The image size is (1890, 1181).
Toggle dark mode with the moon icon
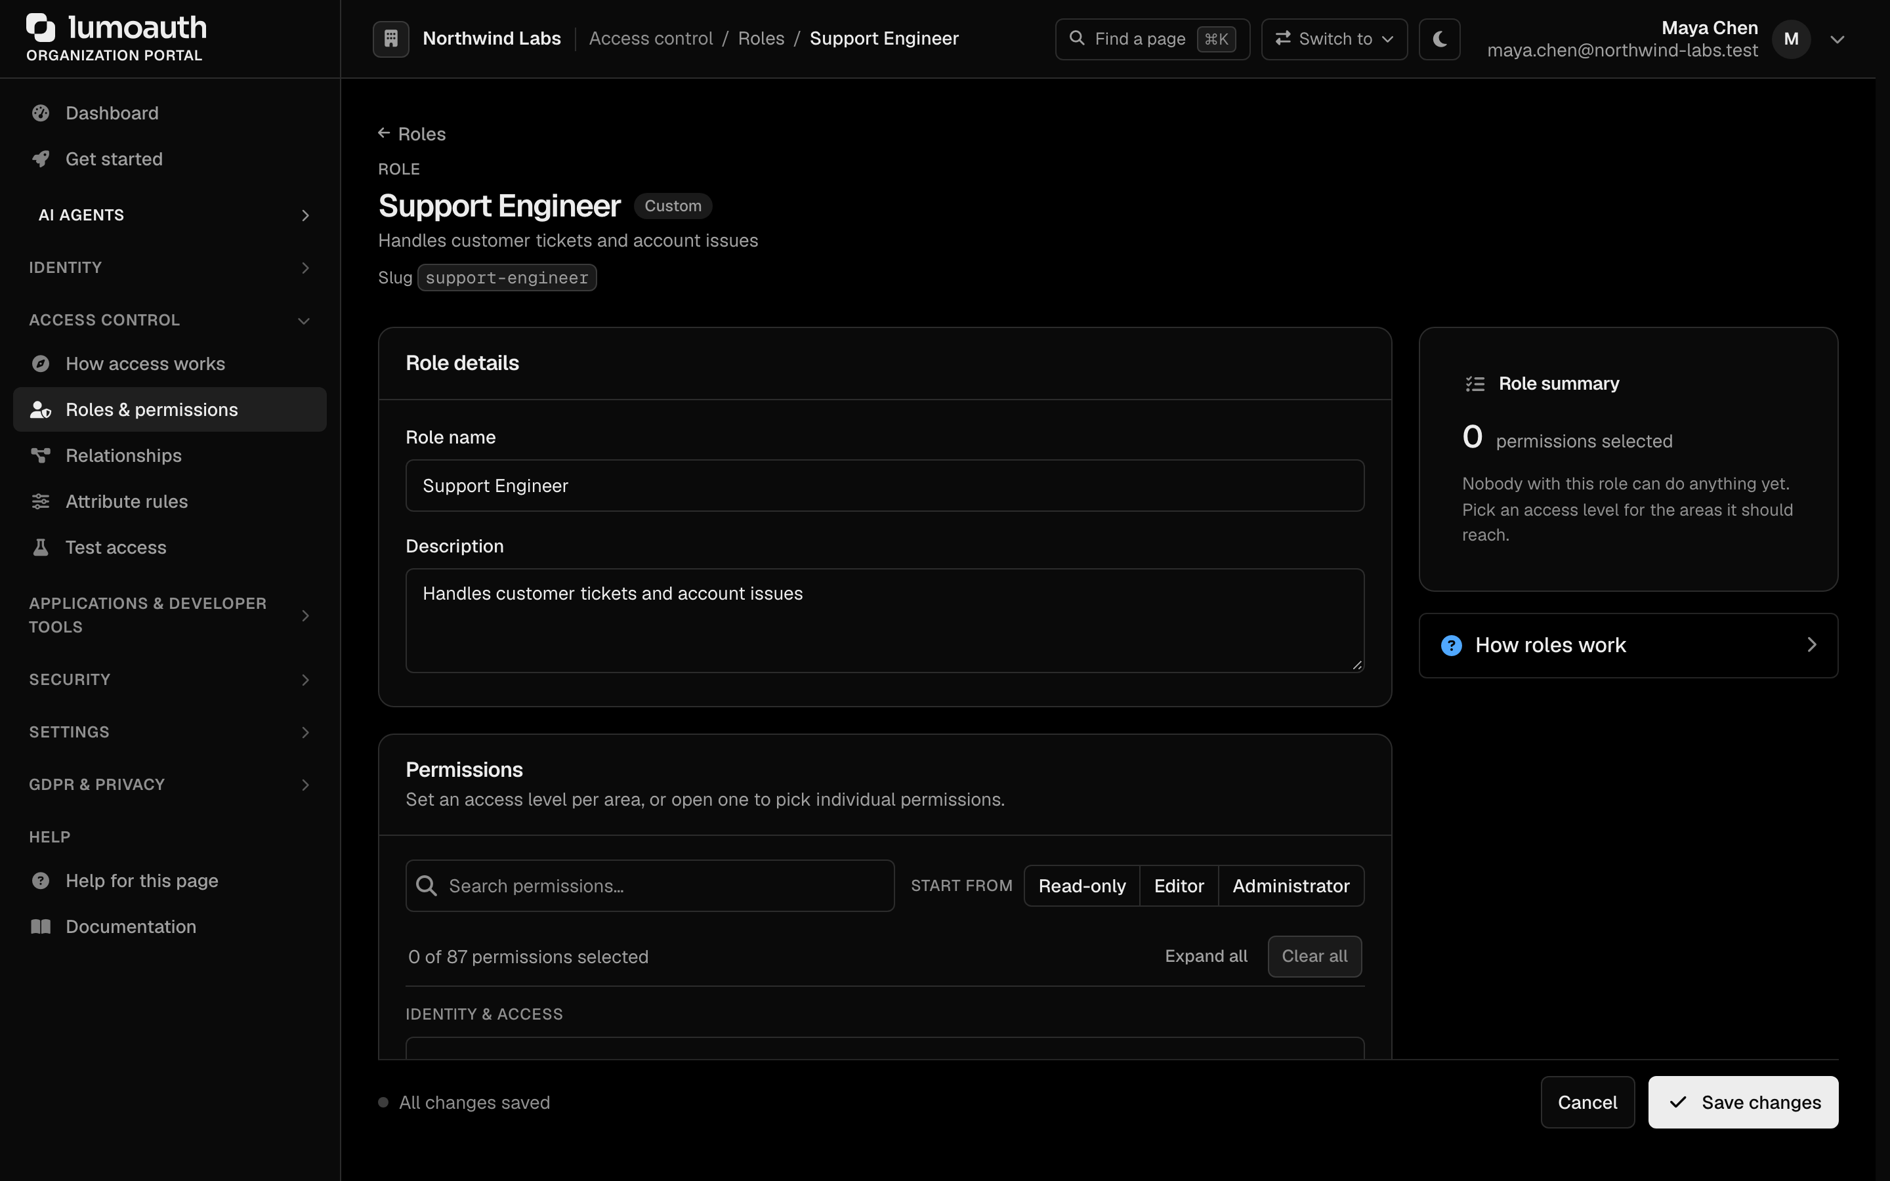[1439, 39]
